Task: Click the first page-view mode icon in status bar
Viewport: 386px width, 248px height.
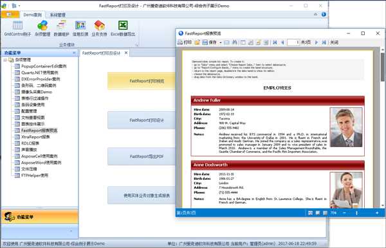Action: 310,213
